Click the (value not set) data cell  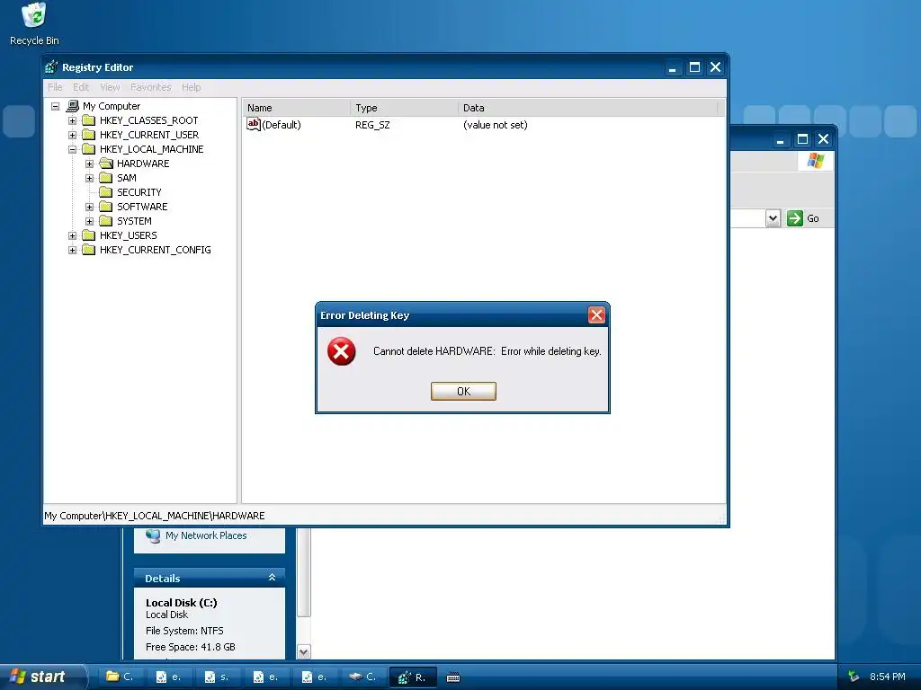(x=496, y=125)
